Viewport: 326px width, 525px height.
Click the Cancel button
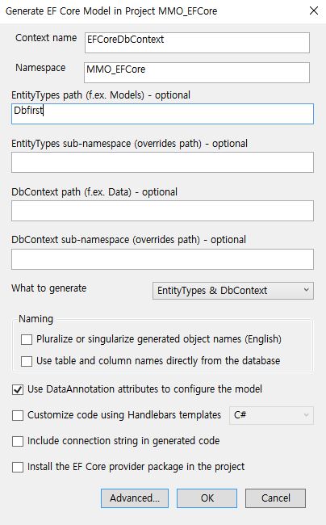pos(275,498)
